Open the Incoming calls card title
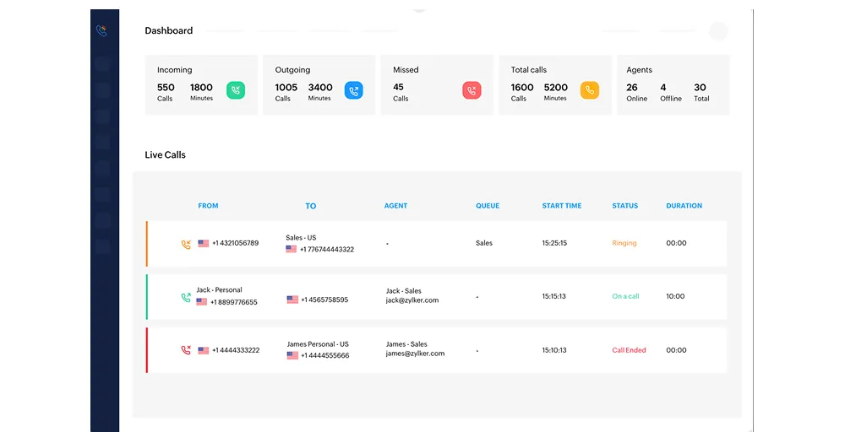Screen dimensions: 845x432 click(x=175, y=70)
